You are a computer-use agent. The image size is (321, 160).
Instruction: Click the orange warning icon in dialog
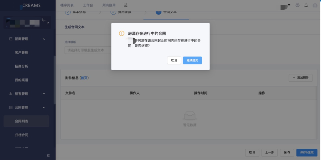122,33
